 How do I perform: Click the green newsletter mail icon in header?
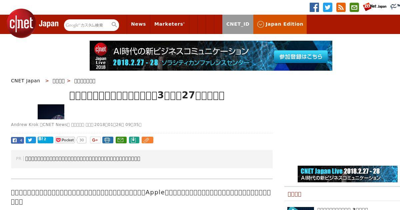tap(354, 7)
